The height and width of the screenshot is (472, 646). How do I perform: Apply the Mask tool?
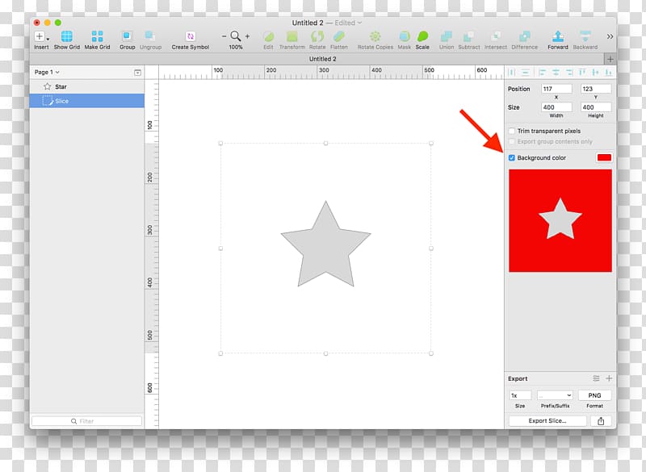(405, 36)
